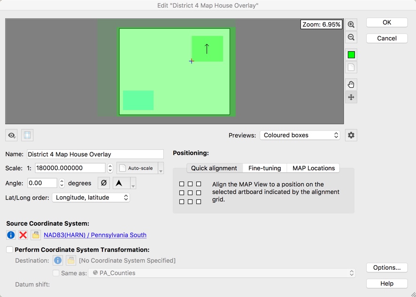Screen dimensions: 416x297
Task: Click the OK button
Action: 387,23
